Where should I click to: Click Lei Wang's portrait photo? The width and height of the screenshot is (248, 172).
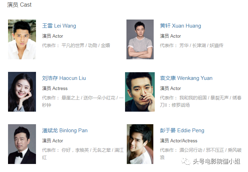tap(22, 39)
